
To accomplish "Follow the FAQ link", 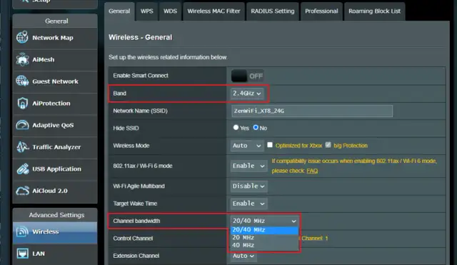I will (x=312, y=171).
